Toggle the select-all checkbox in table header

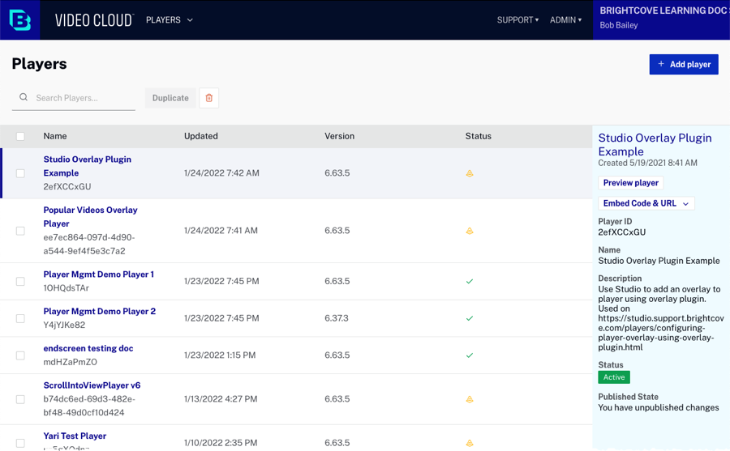pos(20,136)
